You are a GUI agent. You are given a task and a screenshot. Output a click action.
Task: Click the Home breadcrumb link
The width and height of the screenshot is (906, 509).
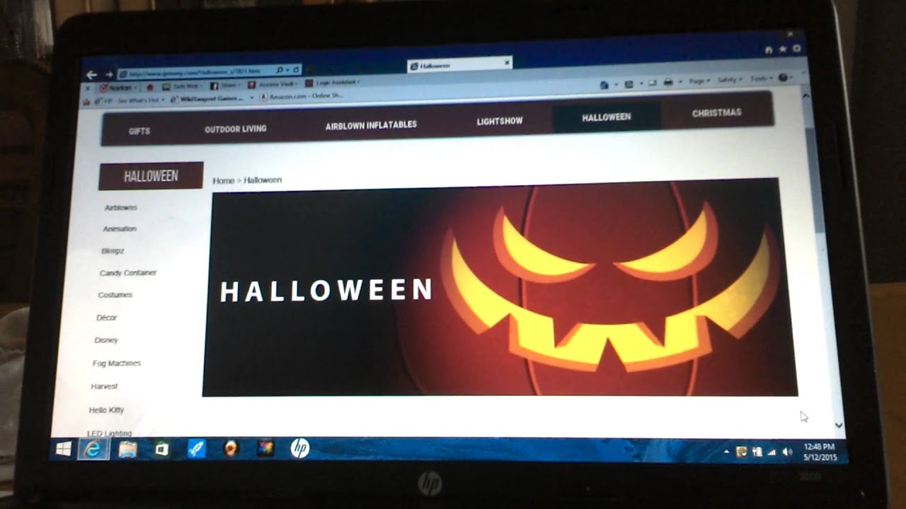pos(223,181)
